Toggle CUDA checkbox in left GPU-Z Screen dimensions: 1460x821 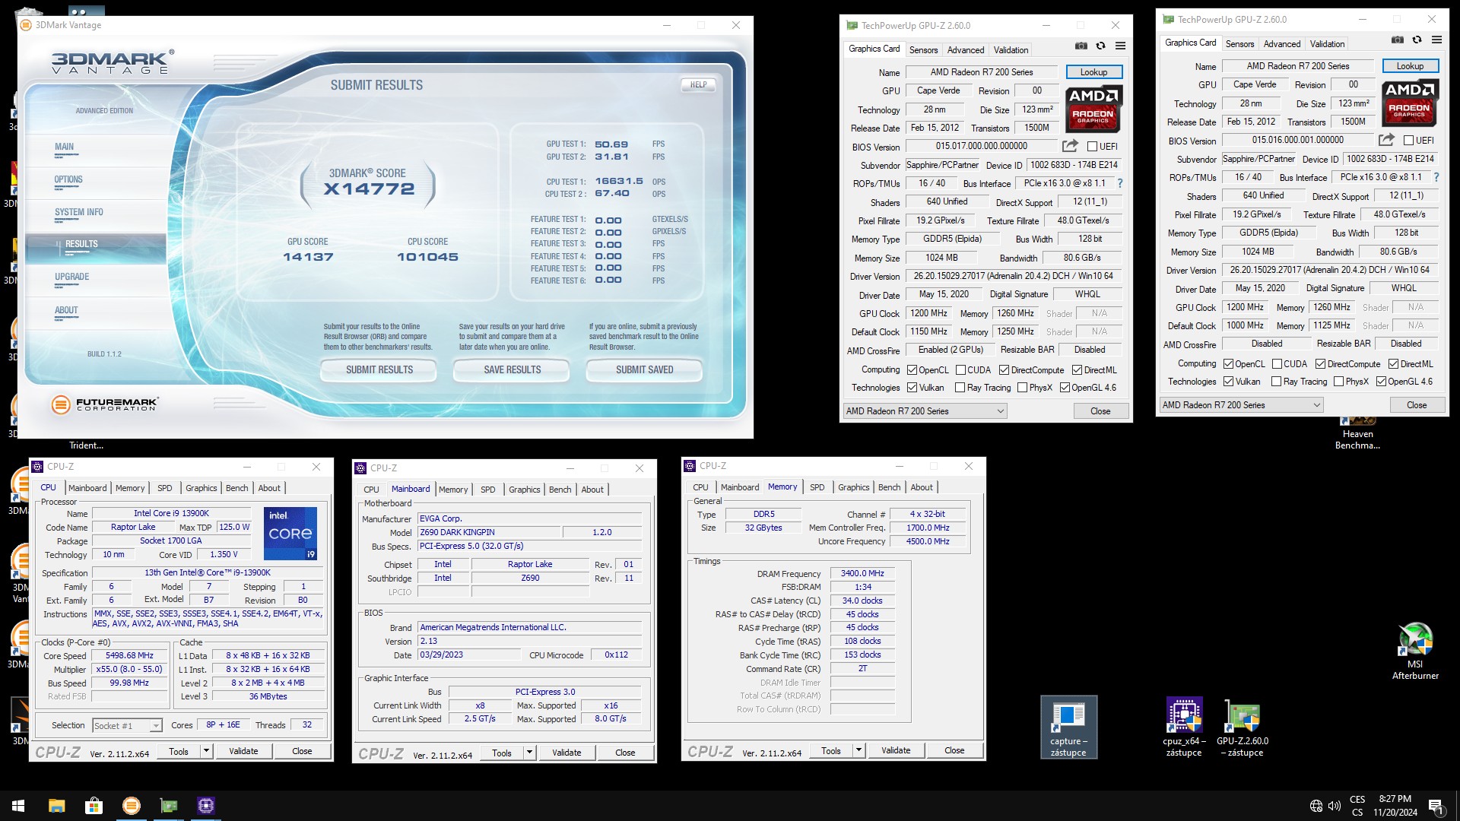[960, 370]
